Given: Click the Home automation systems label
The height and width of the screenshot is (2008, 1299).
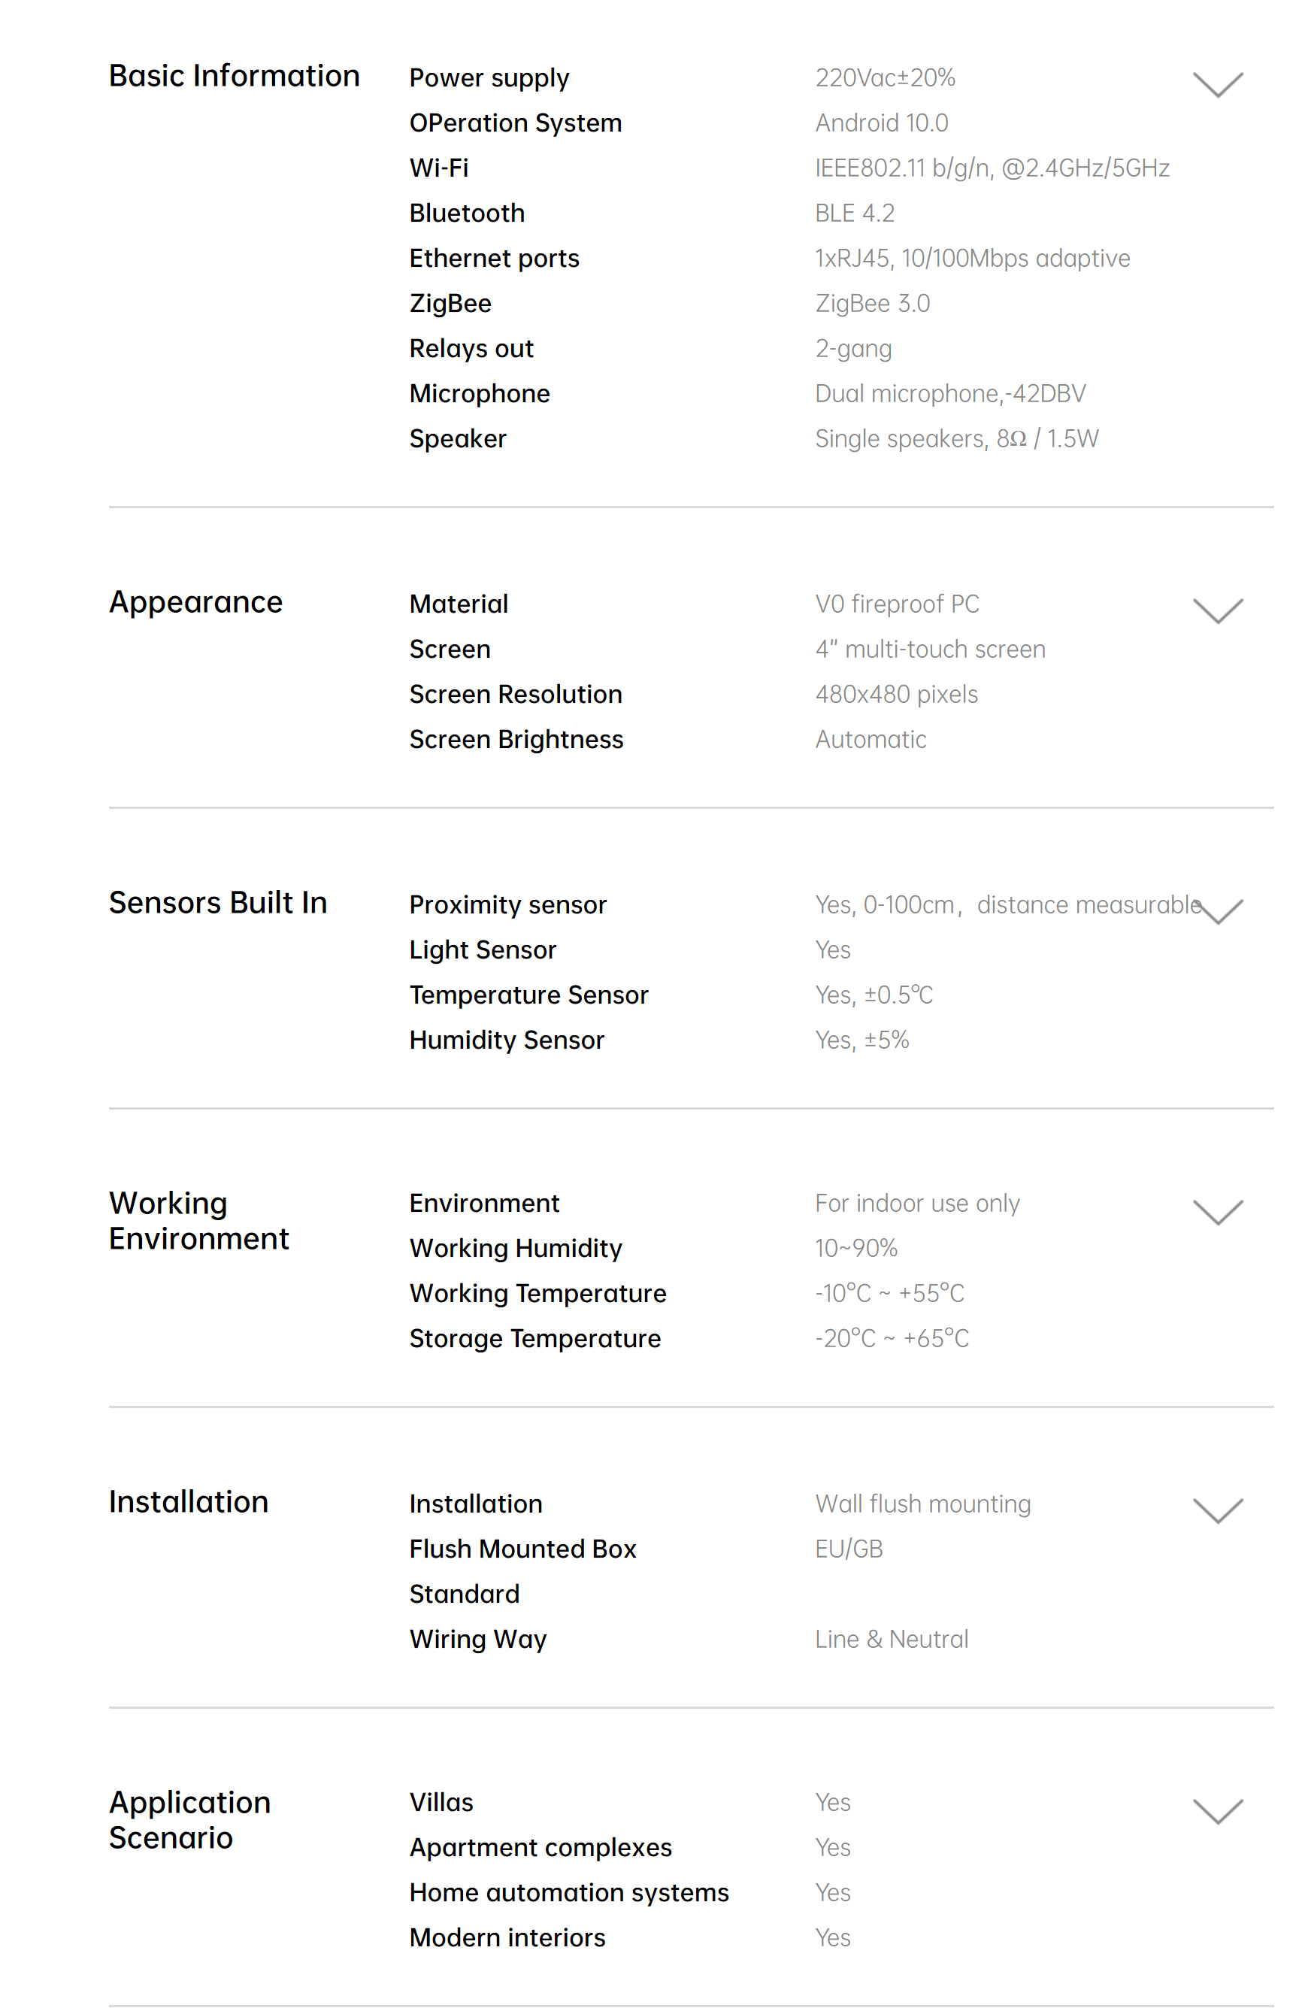Looking at the screenshot, I should tap(568, 1892).
